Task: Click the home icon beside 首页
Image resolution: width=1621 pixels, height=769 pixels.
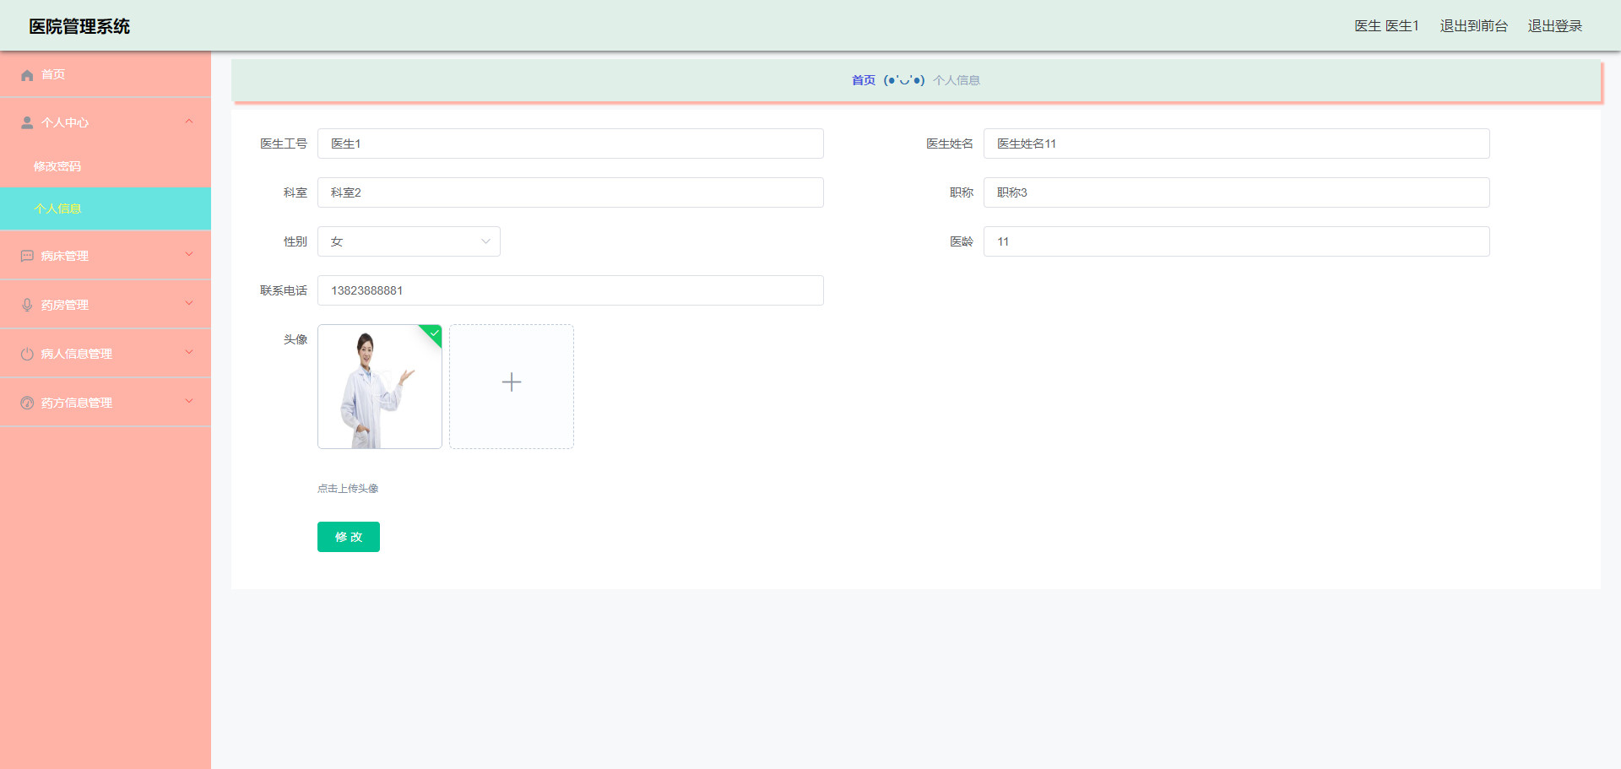Action: [x=27, y=75]
